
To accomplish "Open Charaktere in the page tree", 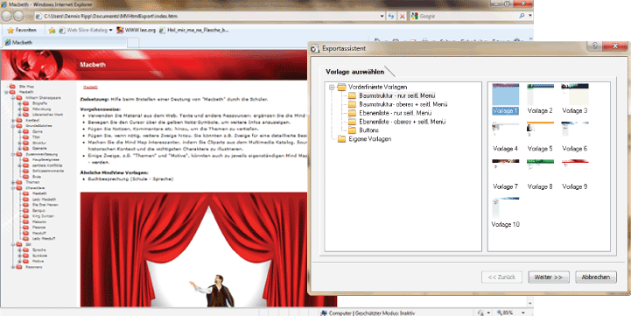I will (x=35, y=188).
